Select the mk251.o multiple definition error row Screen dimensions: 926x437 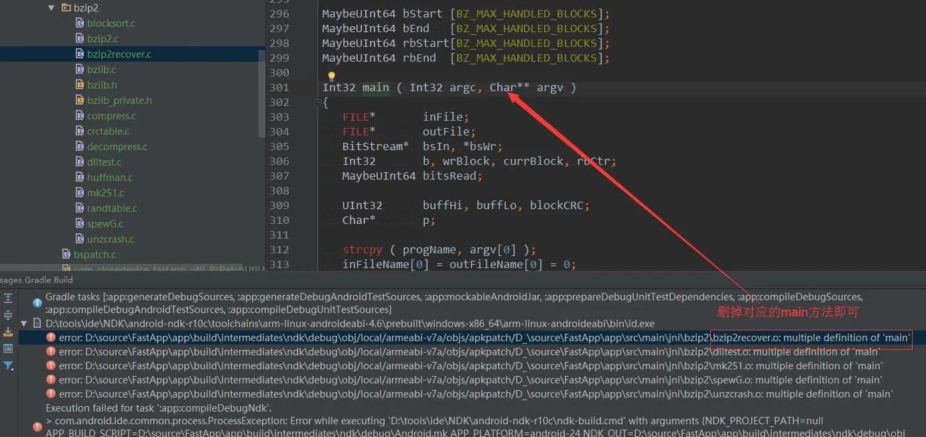click(x=472, y=366)
